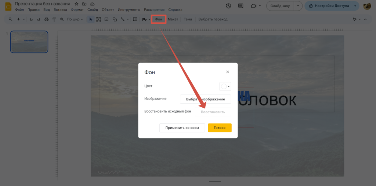Select the line tool
Image resolution: width=376 pixels, height=186 pixels.
123,19
